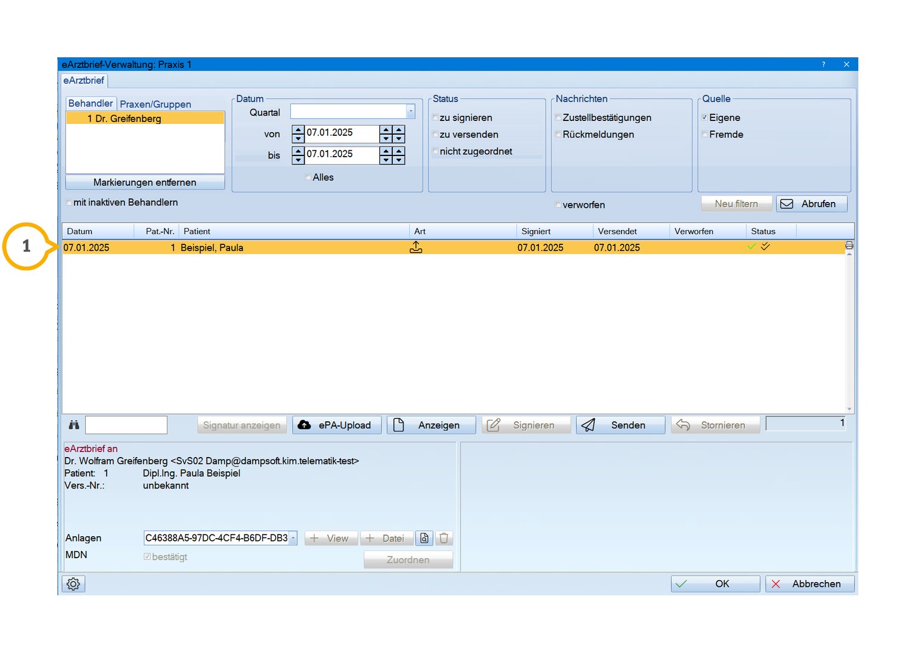The image size is (916, 653).
Task: Click the binoculars search icon
Action: [74, 425]
